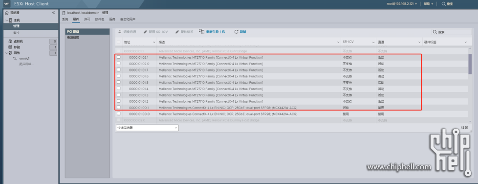
Task: Click the 刷新 refresh button
Action: (x=240, y=32)
